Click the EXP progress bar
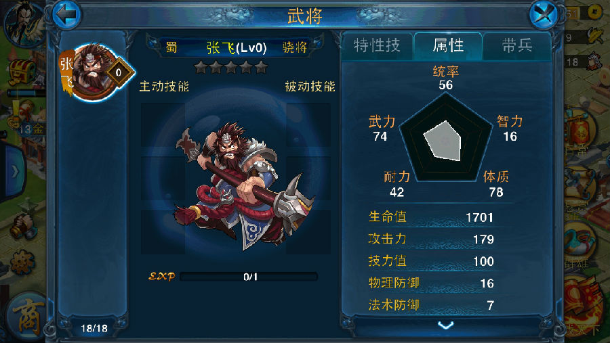The image size is (610, 343). [249, 277]
